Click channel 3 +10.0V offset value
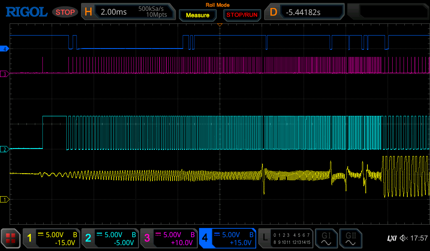Screen dimensions: 430x251 [x=182, y=243]
